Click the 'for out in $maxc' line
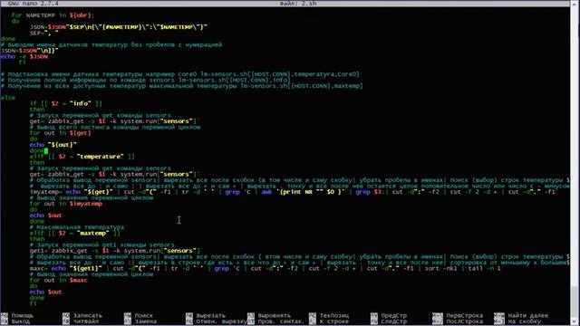 58,280
